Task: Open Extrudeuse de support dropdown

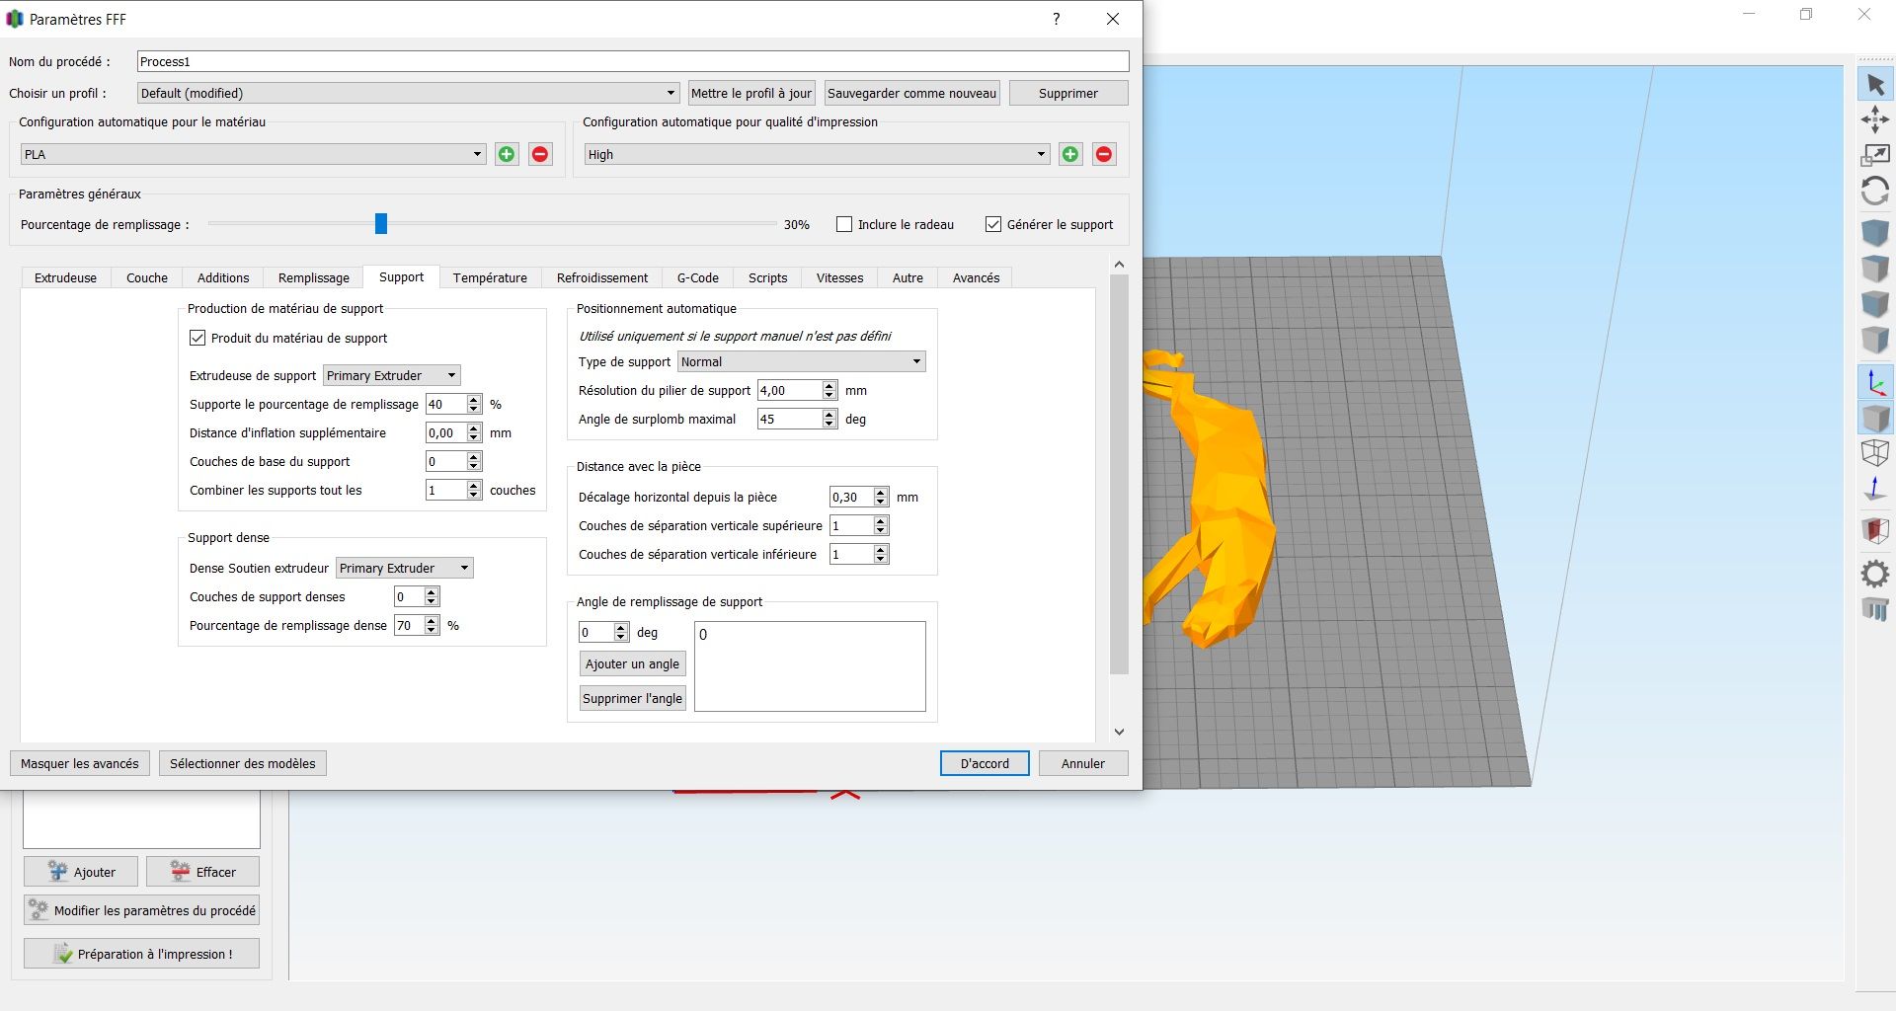Action: [392, 375]
